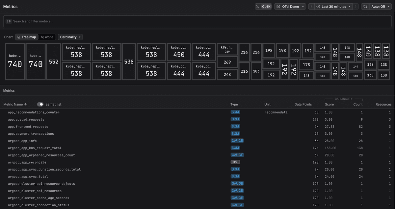Image resolution: width=395 pixels, height=209 pixels.
Task: Open argocd_app_sync_total metric row
Action: click(x=197, y=177)
